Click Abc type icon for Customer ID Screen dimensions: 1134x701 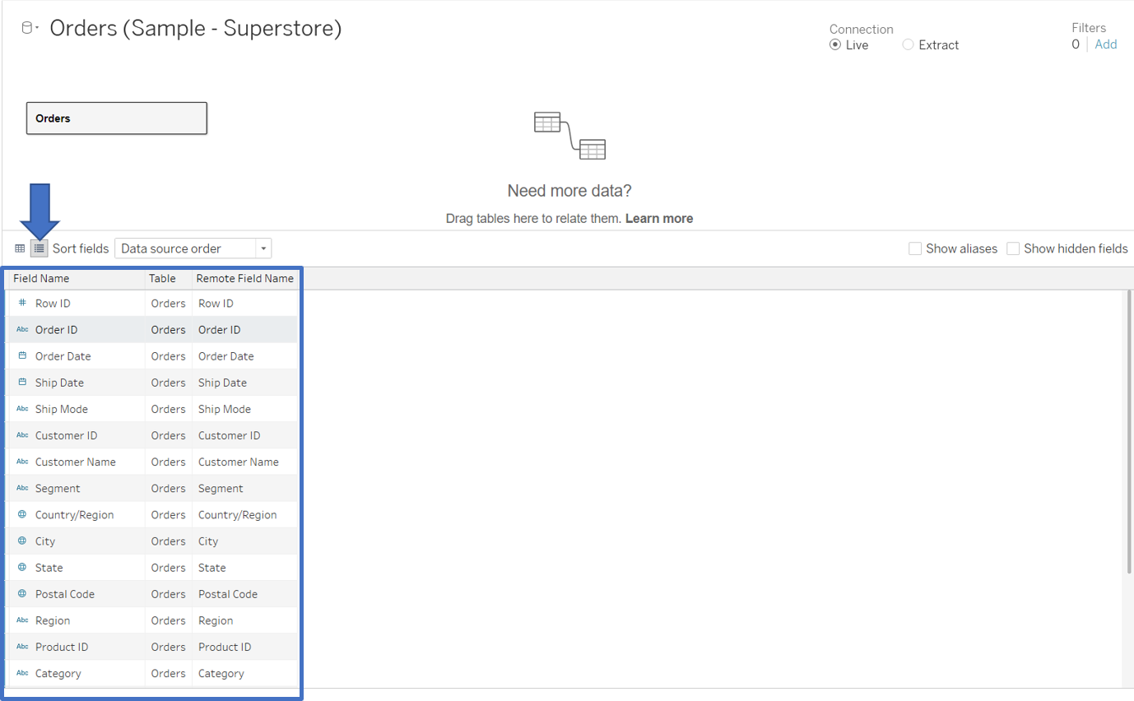coord(22,435)
